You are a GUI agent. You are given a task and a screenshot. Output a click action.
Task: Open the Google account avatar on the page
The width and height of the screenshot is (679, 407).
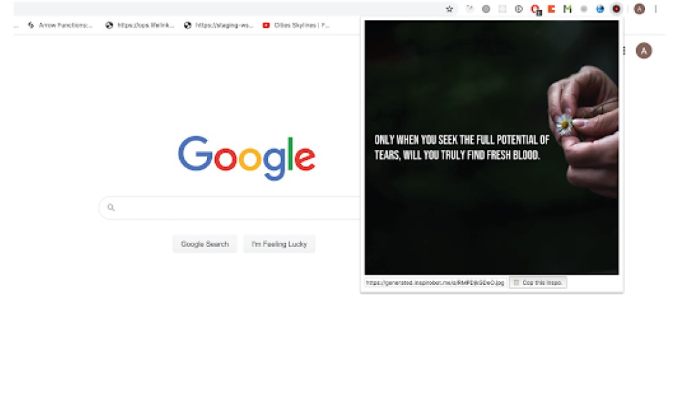[x=644, y=51]
